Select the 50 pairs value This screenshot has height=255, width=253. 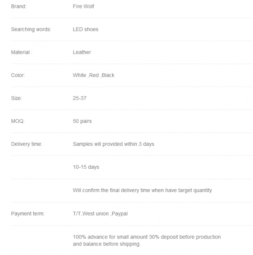coord(82,121)
